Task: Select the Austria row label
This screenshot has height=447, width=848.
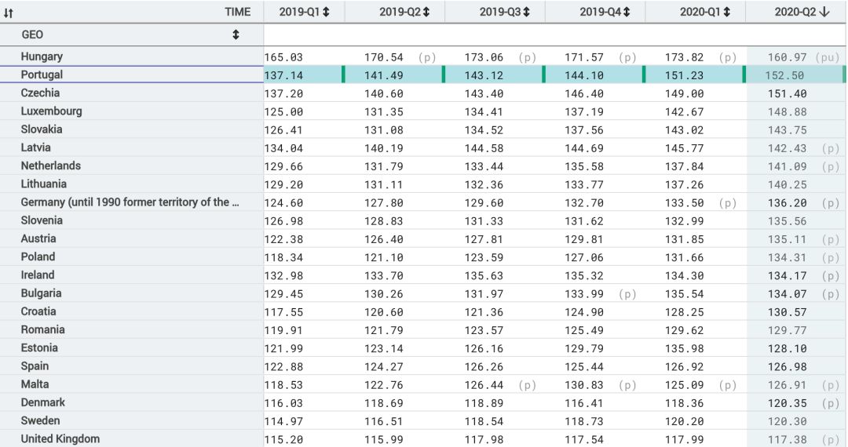Action: 38,238
